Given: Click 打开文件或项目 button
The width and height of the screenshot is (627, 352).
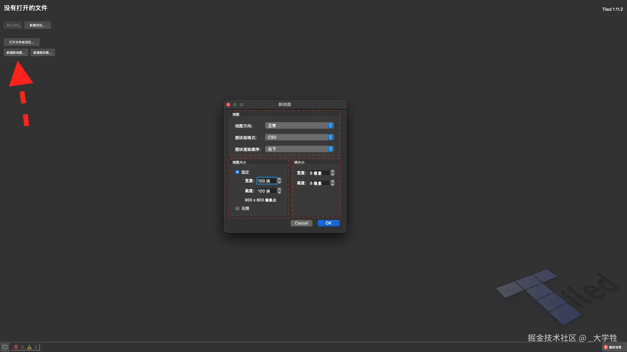Looking at the screenshot, I should click(21, 42).
